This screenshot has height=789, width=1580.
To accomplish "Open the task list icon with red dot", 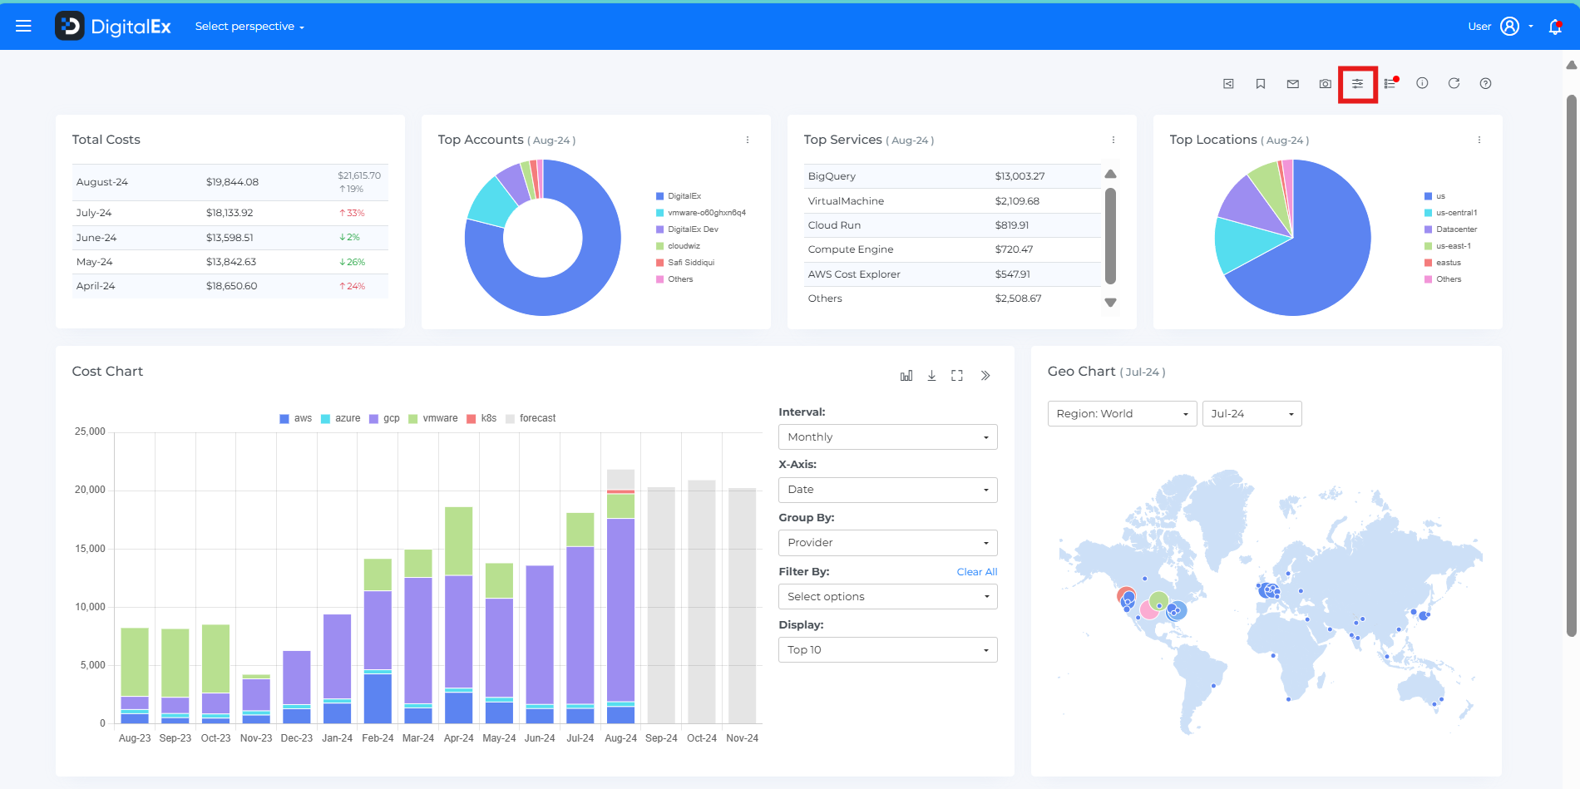I will 1390,83.
